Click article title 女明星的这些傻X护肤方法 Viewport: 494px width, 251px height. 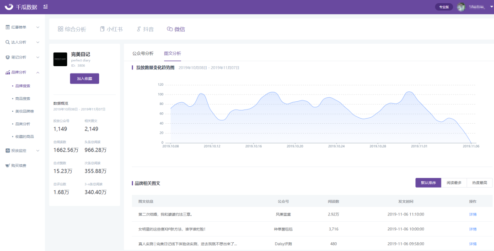tap(172, 230)
